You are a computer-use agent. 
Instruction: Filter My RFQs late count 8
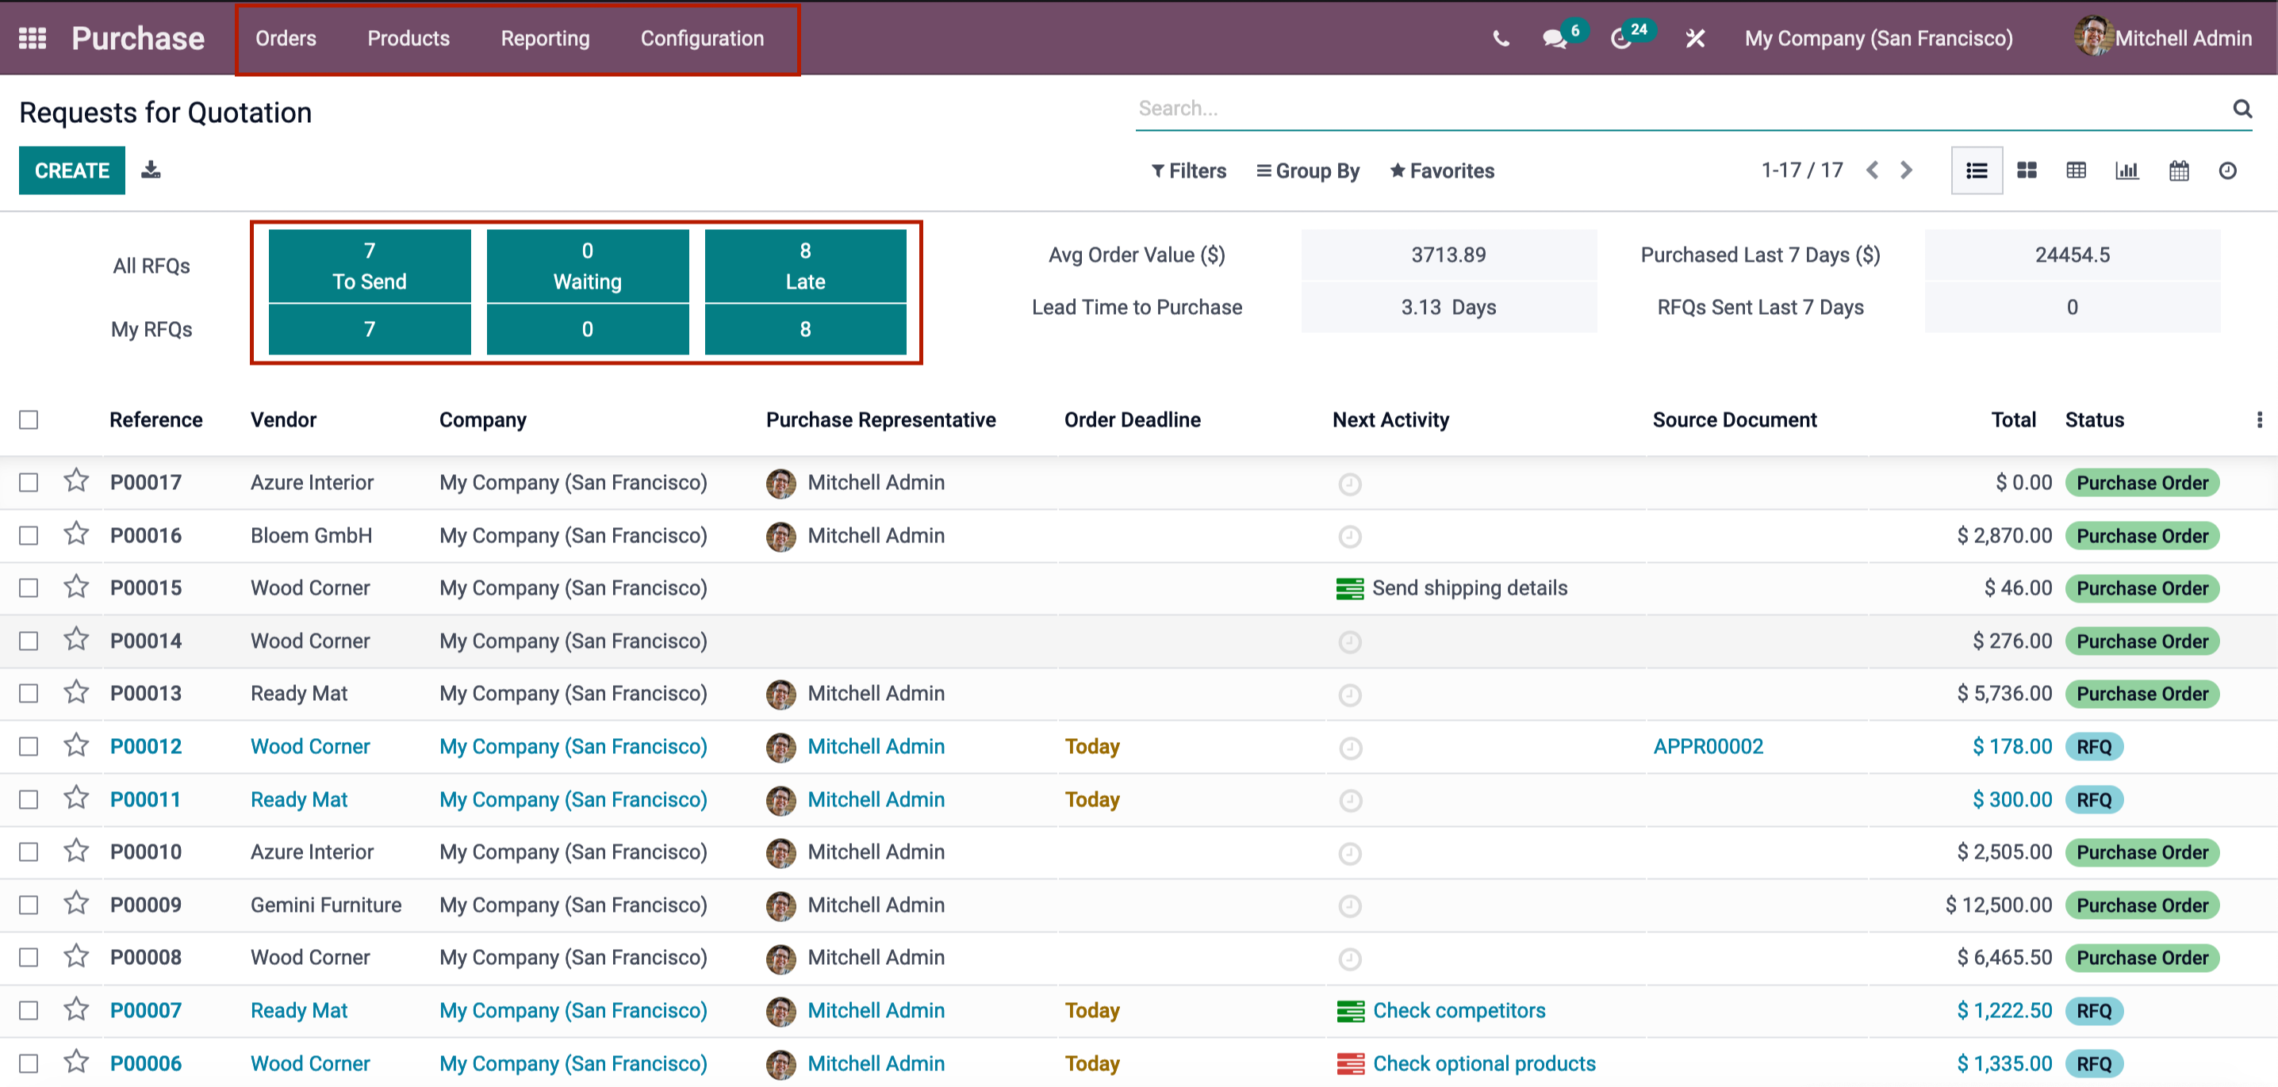click(805, 330)
